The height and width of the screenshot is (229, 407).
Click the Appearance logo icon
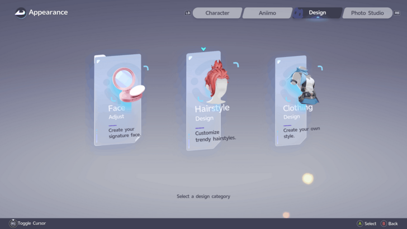(21, 13)
